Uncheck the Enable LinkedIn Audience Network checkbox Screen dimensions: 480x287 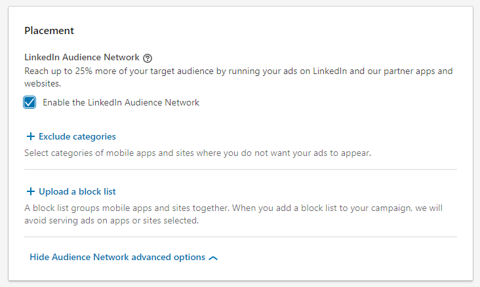coord(30,102)
